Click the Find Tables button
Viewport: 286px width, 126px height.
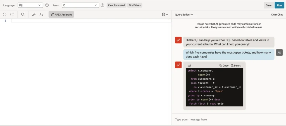tap(135, 5)
